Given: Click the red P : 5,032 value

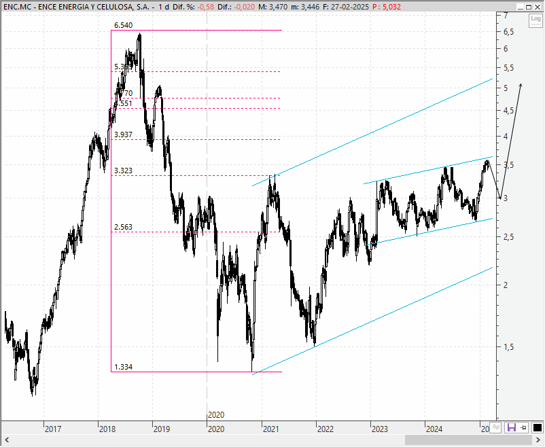Looking at the screenshot, I should [387, 7].
